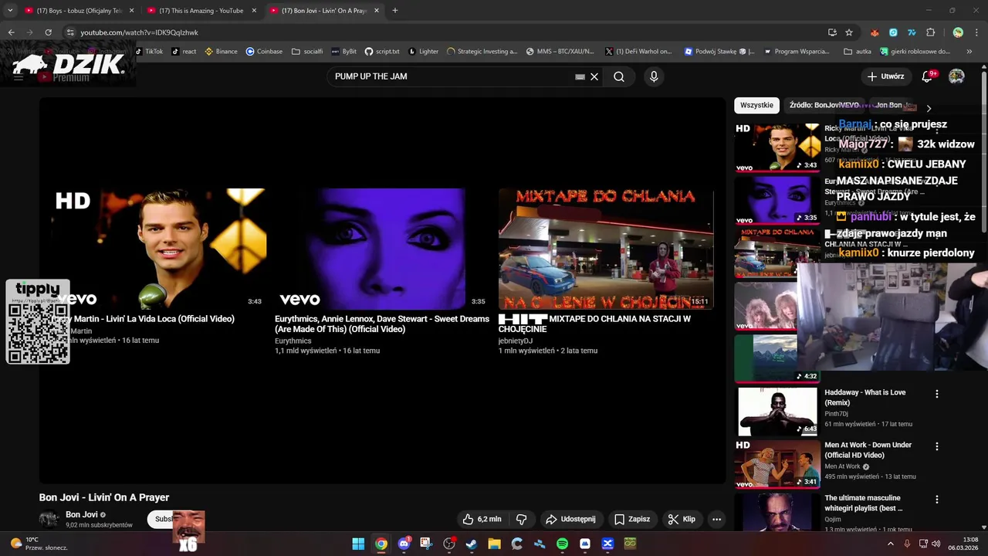Image resolution: width=988 pixels, height=556 pixels.
Task: Open Chrome extensions puzzle icon
Action: 930,32
